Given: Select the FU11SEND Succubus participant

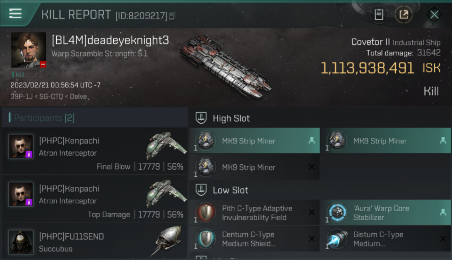Looking at the screenshot, I should pos(95,241).
